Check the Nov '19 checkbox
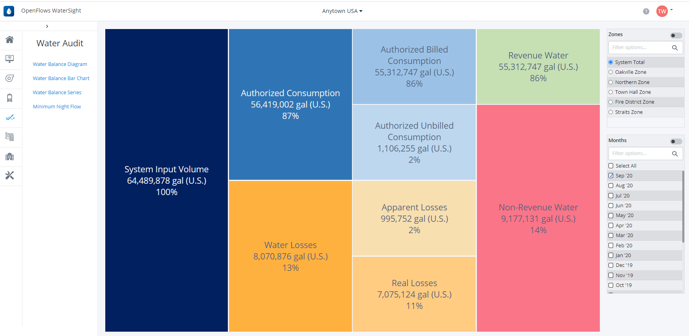Viewport: 689px width, 336px height. (611, 275)
